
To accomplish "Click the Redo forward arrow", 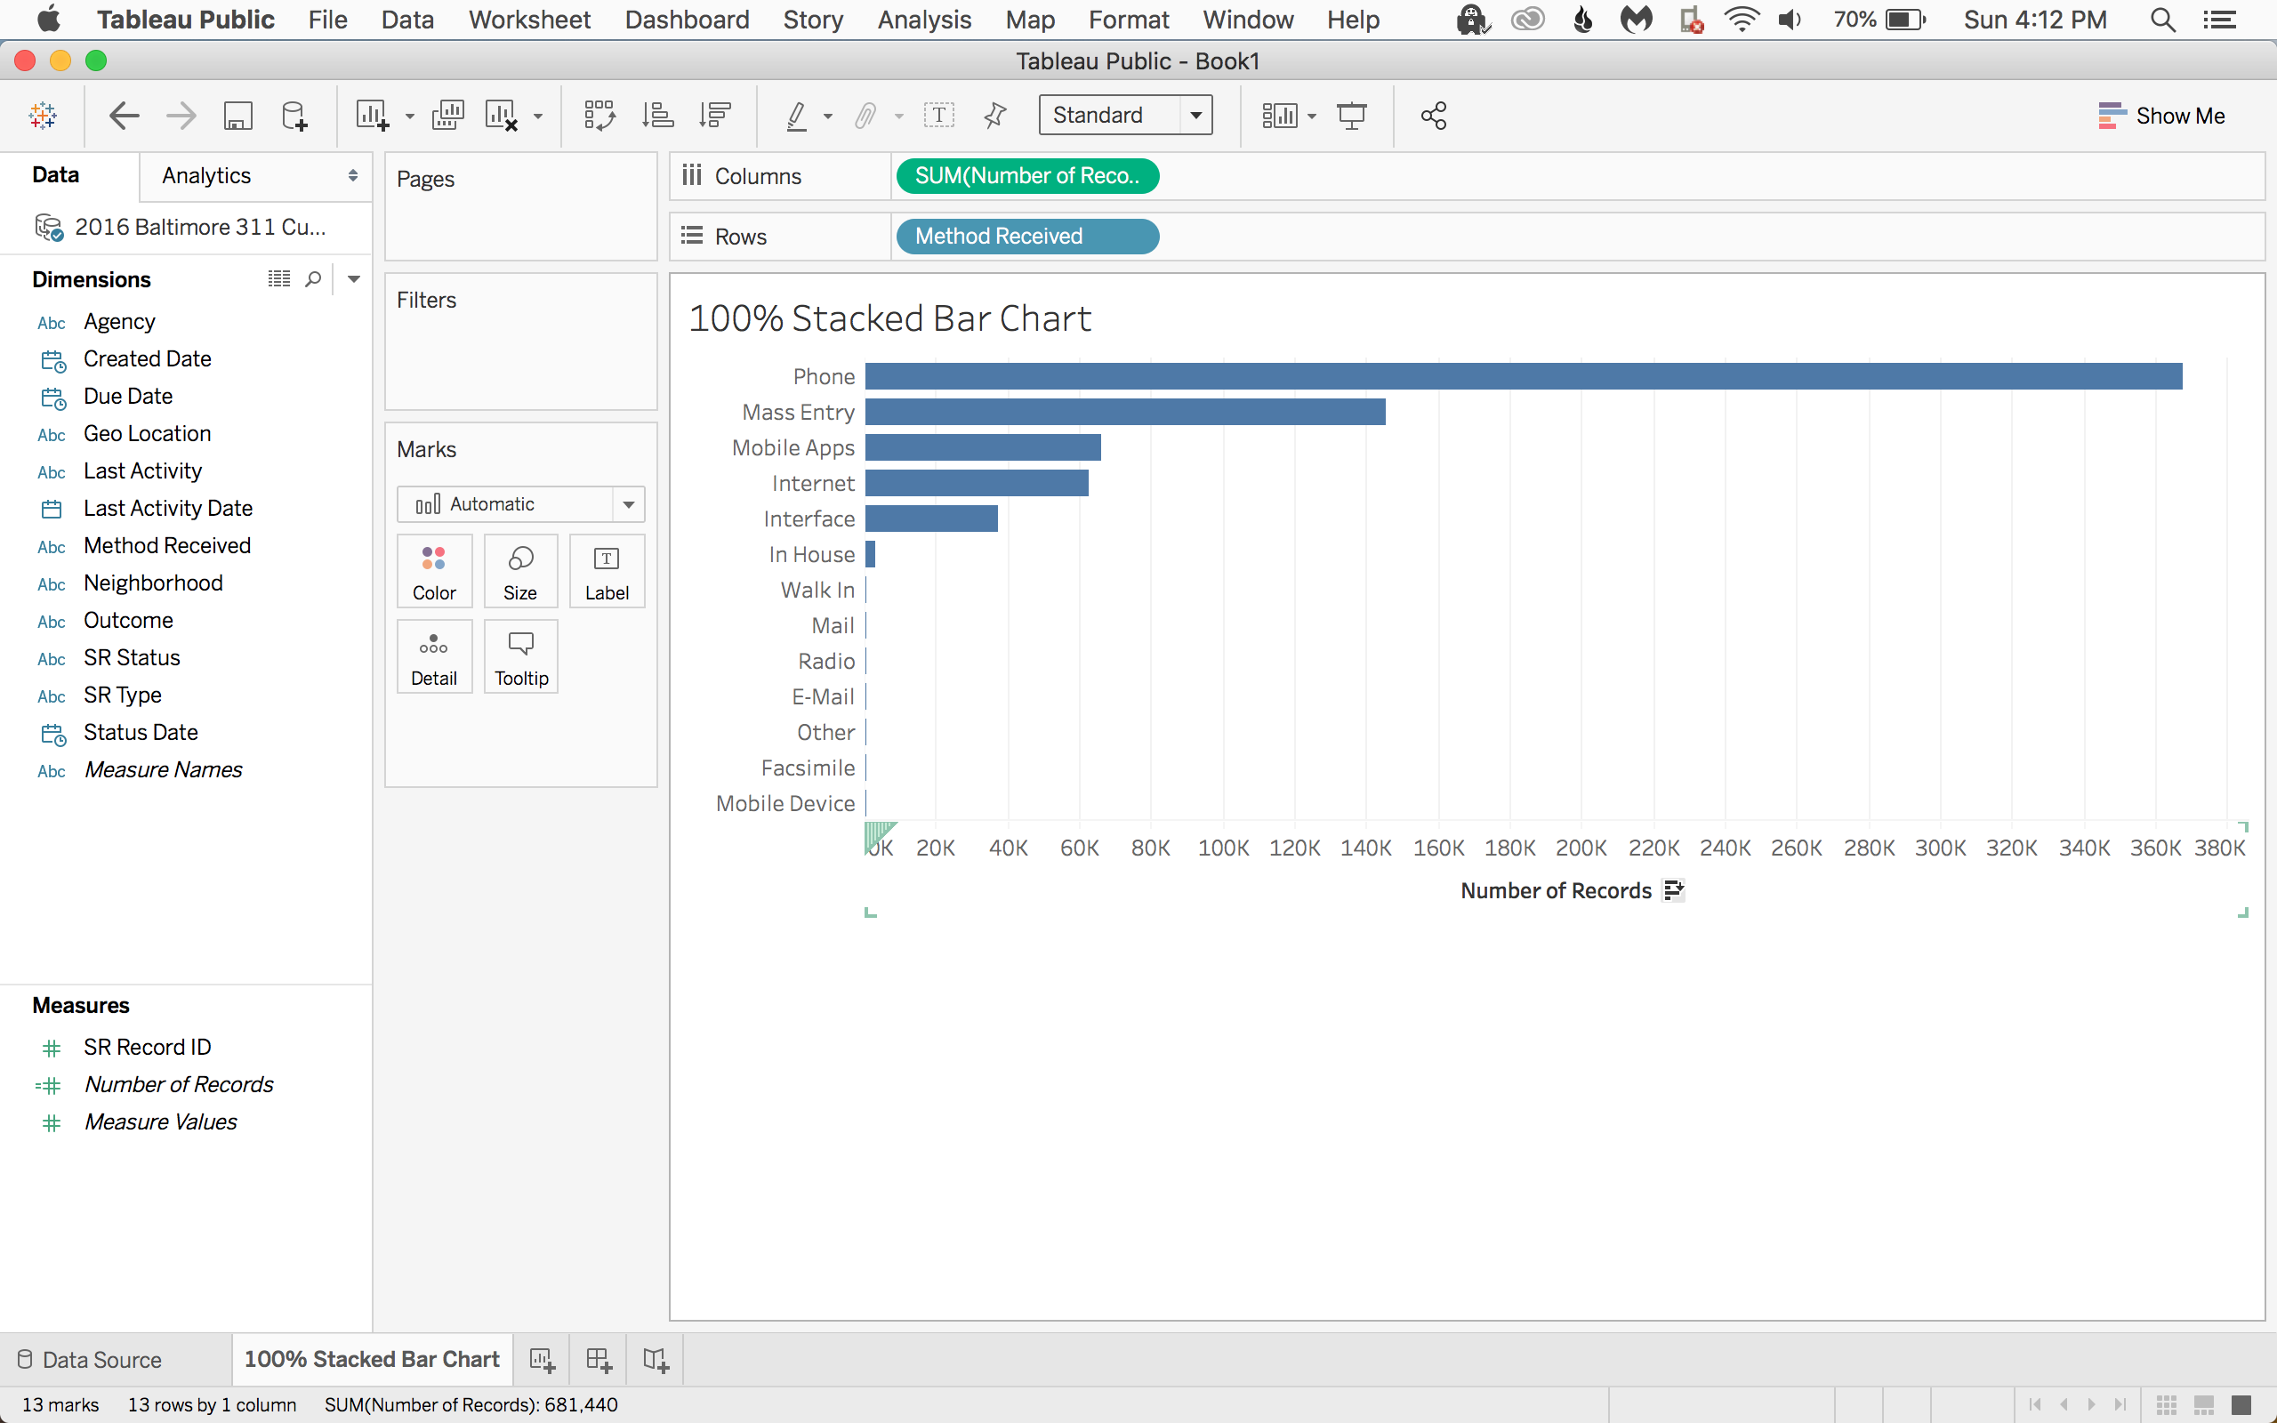I will (x=181, y=116).
